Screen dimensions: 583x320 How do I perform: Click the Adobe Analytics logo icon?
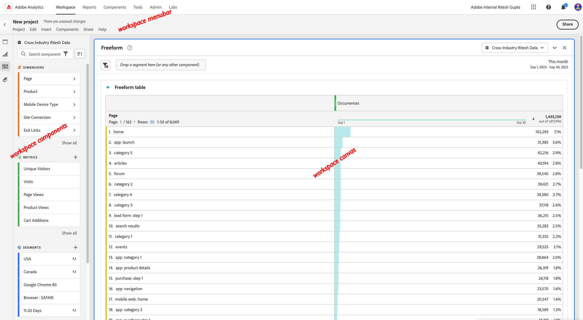9,7
